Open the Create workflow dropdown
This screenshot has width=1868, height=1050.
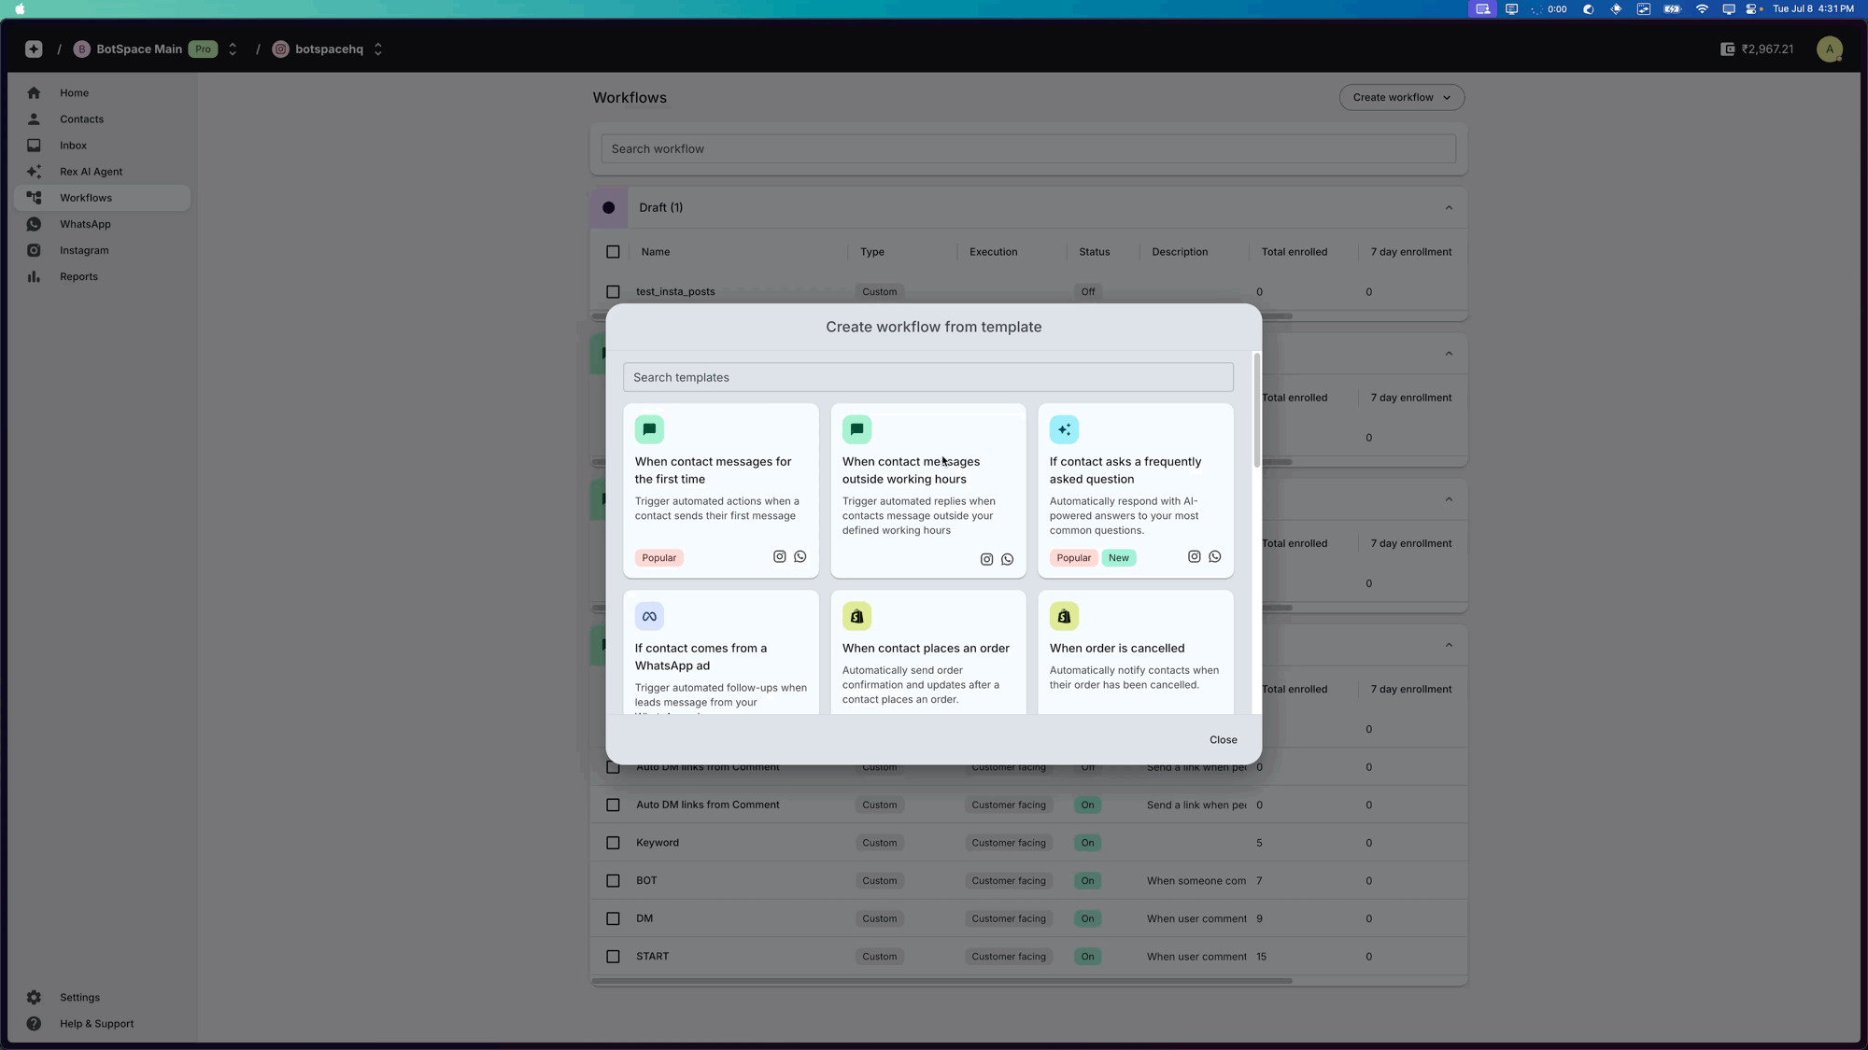tap(1401, 97)
